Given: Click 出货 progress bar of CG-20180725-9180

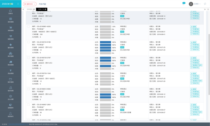Looking at the screenshot, I should coord(105,42).
